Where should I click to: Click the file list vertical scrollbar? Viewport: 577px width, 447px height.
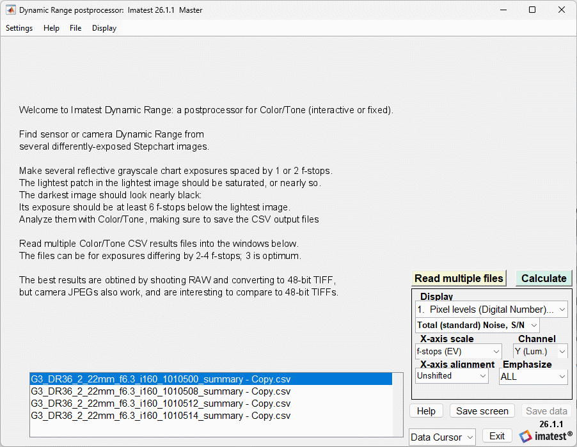pos(398,405)
